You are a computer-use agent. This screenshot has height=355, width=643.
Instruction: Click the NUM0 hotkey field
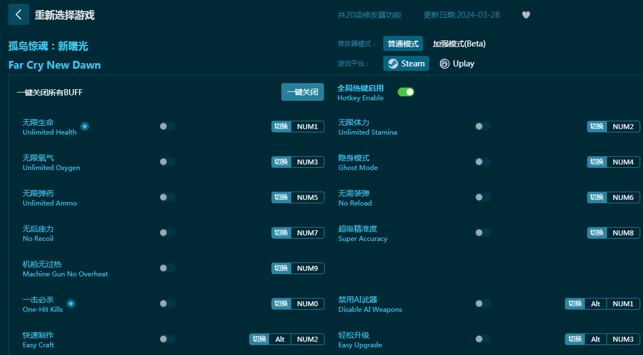click(307, 303)
